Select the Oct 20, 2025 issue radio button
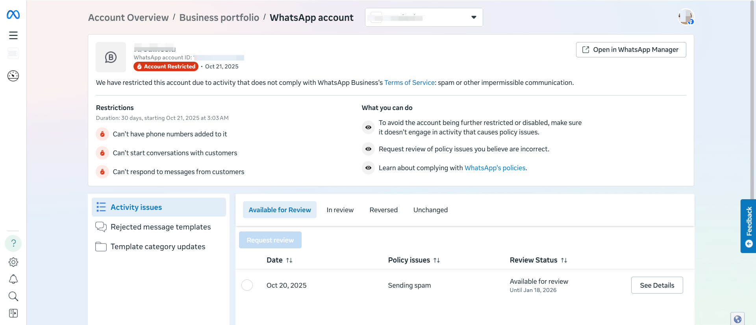 pos(247,285)
